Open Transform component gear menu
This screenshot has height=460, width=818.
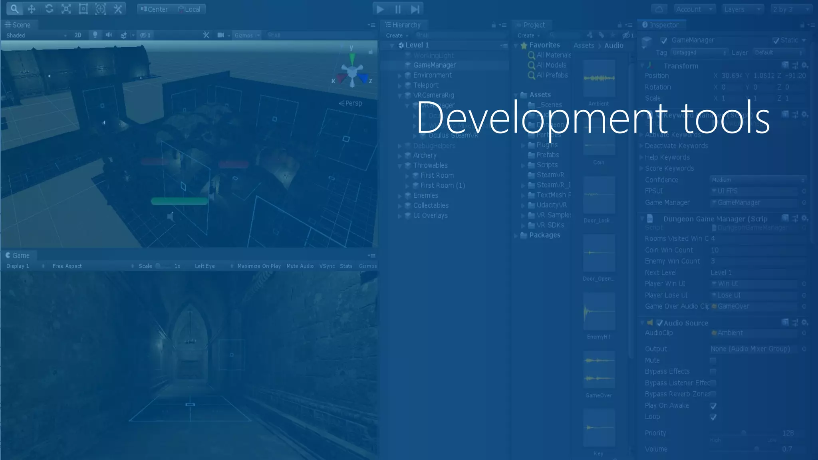pyautogui.click(x=805, y=65)
